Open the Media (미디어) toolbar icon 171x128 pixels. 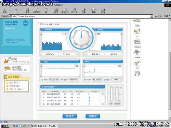coord(75,11)
